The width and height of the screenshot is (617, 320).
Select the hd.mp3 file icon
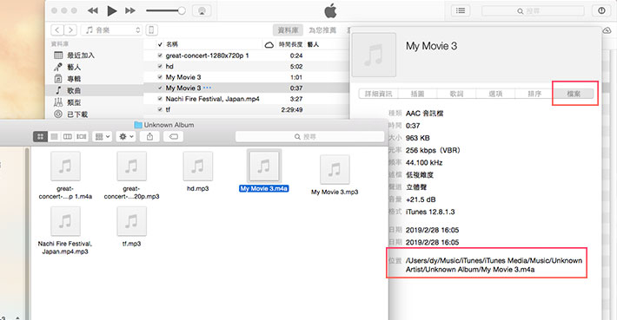point(197,167)
